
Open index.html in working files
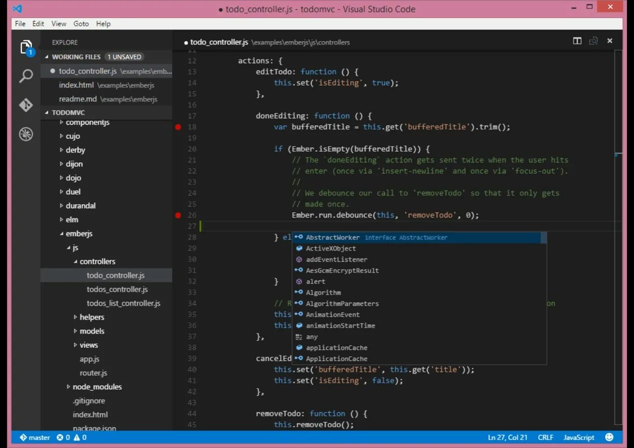(x=106, y=85)
